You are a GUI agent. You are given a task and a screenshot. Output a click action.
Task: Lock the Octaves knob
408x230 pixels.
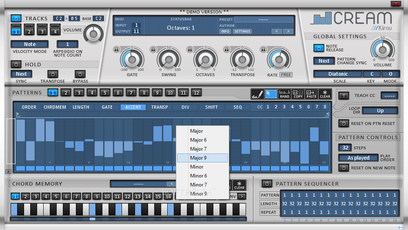tap(190, 49)
